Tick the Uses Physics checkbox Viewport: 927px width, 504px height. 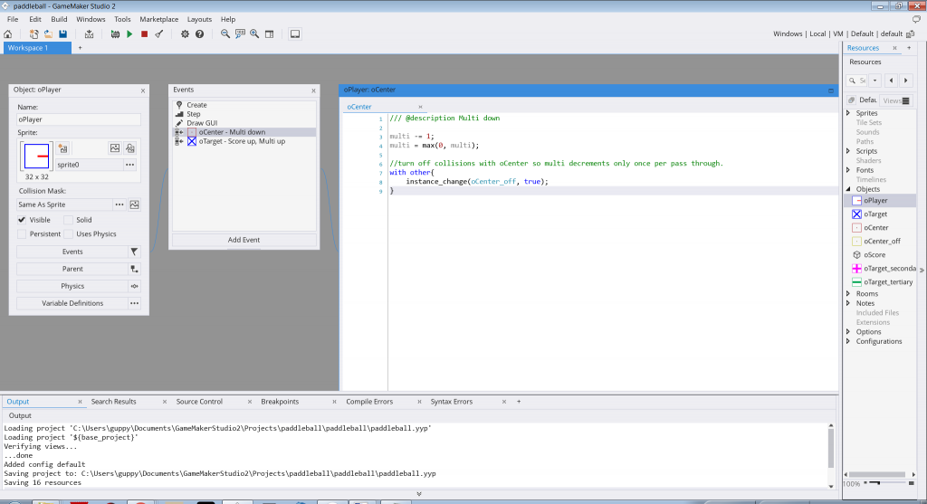68,234
